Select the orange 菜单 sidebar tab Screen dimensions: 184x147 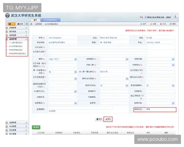12,24
